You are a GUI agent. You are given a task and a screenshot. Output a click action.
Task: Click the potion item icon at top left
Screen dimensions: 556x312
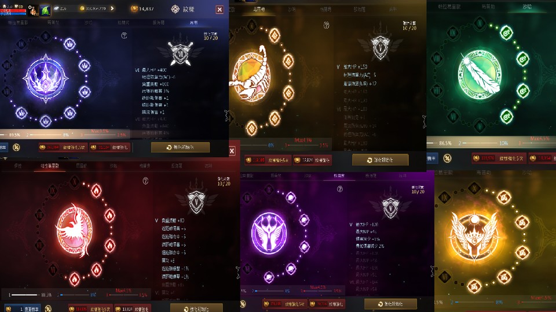(34, 10)
